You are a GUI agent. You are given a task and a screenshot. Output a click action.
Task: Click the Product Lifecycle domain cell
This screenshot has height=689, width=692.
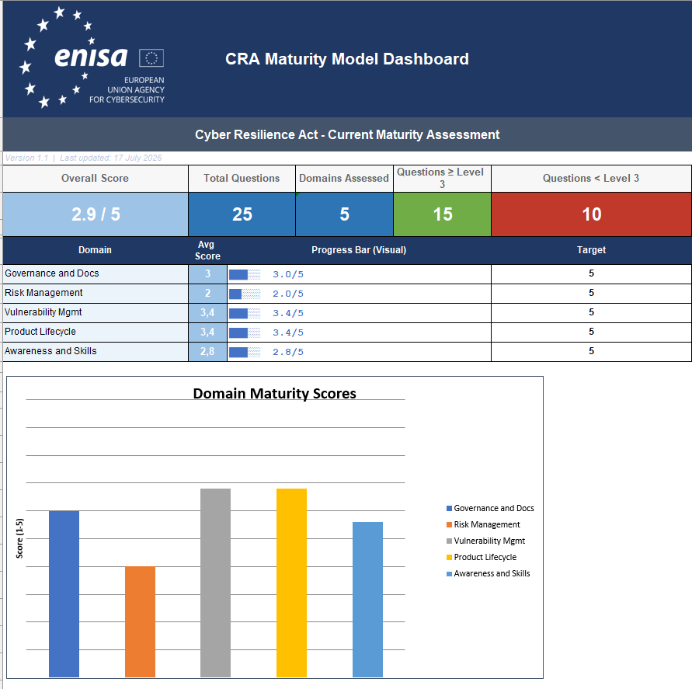[96, 332]
